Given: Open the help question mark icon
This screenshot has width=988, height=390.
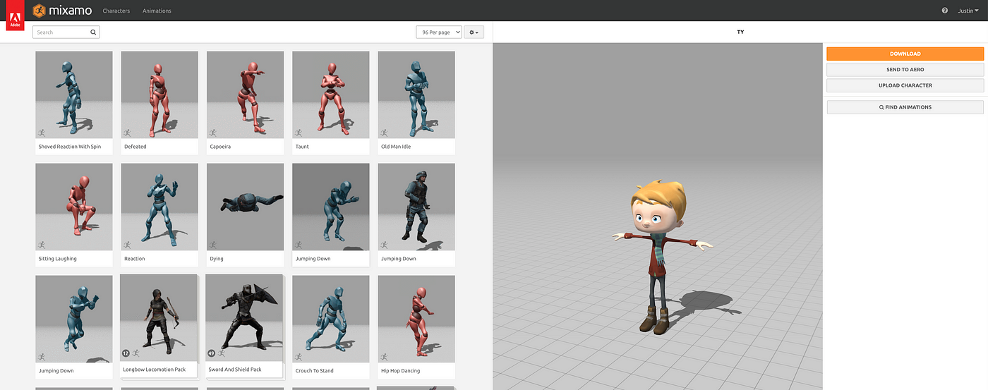Looking at the screenshot, I should [945, 11].
